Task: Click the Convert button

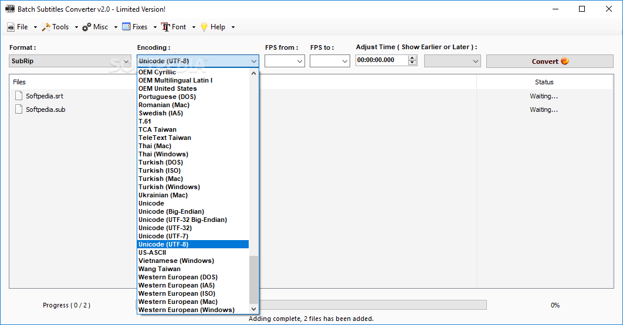Action: tap(550, 61)
